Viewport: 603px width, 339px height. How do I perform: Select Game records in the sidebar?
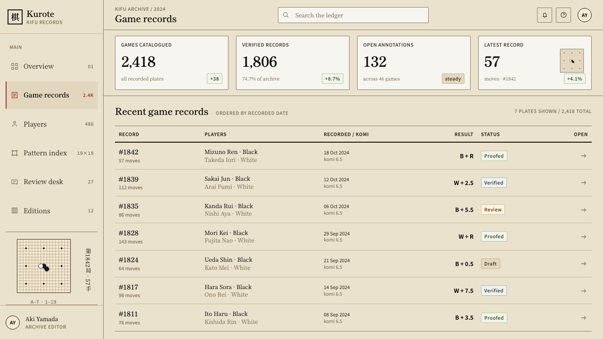pos(51,95)
